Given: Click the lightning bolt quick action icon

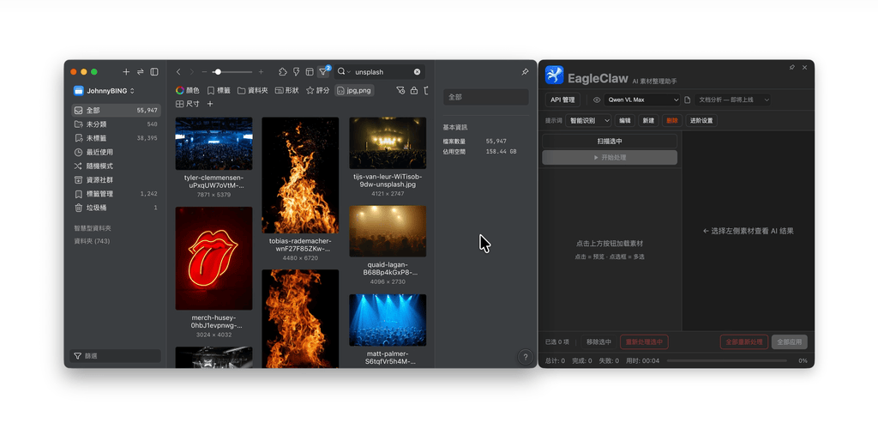Looking at the screenshot, I should [x=296, y=72].
